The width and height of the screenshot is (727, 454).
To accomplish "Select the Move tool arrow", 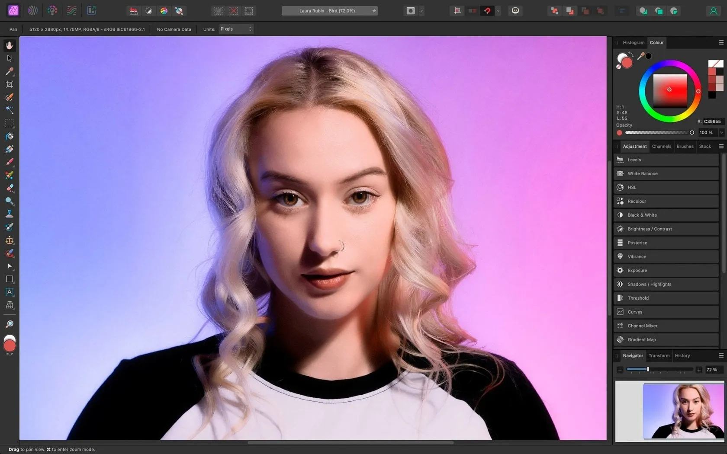I will pyautogui.click(x=10, y=58).
